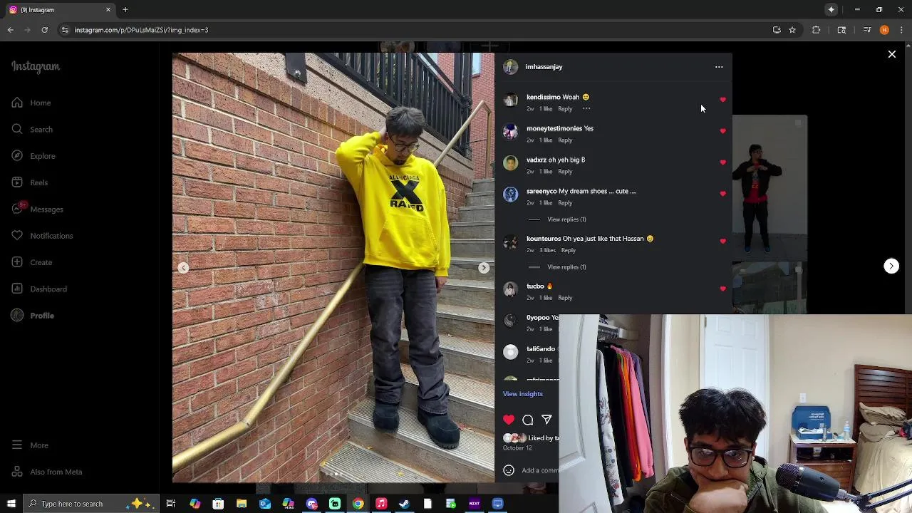Reply to kendissimo's comment
This screenshot has height=513, width=912.
(565, 109)
